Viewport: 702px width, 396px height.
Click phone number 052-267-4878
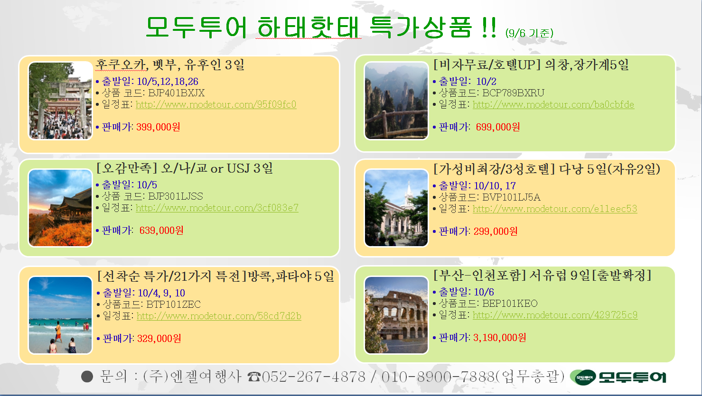[314, 377]
